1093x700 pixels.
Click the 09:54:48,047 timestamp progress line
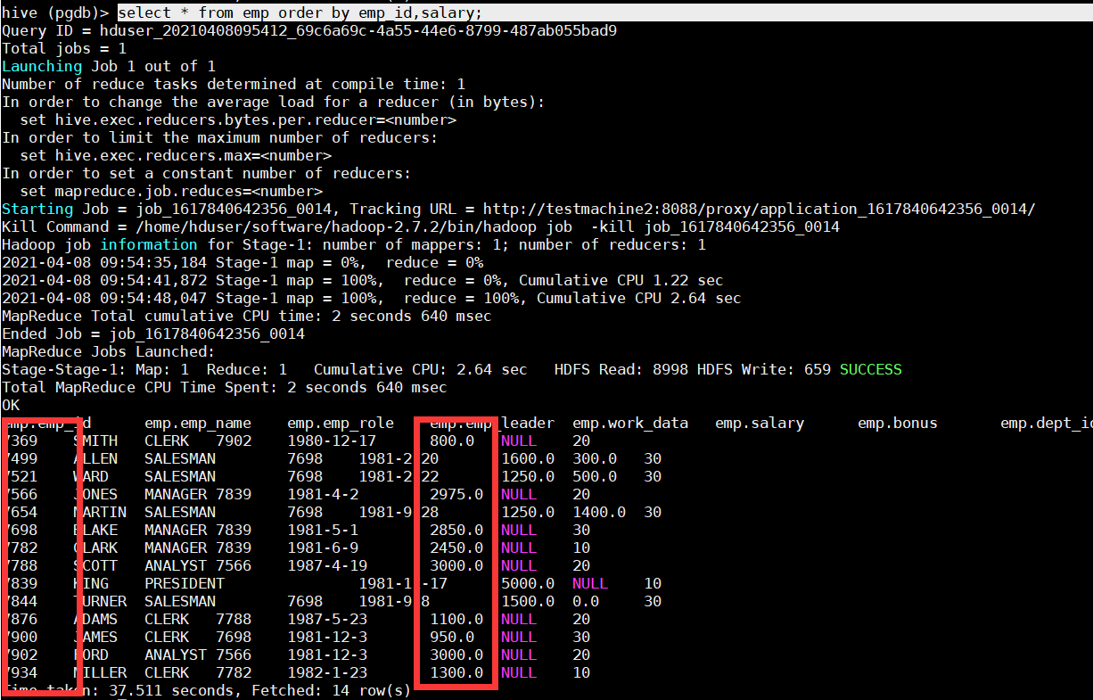pyautogui.click(x=372, y=298)
